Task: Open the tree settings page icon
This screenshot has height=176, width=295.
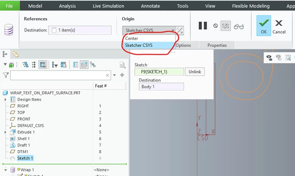Action: [122, 65]
